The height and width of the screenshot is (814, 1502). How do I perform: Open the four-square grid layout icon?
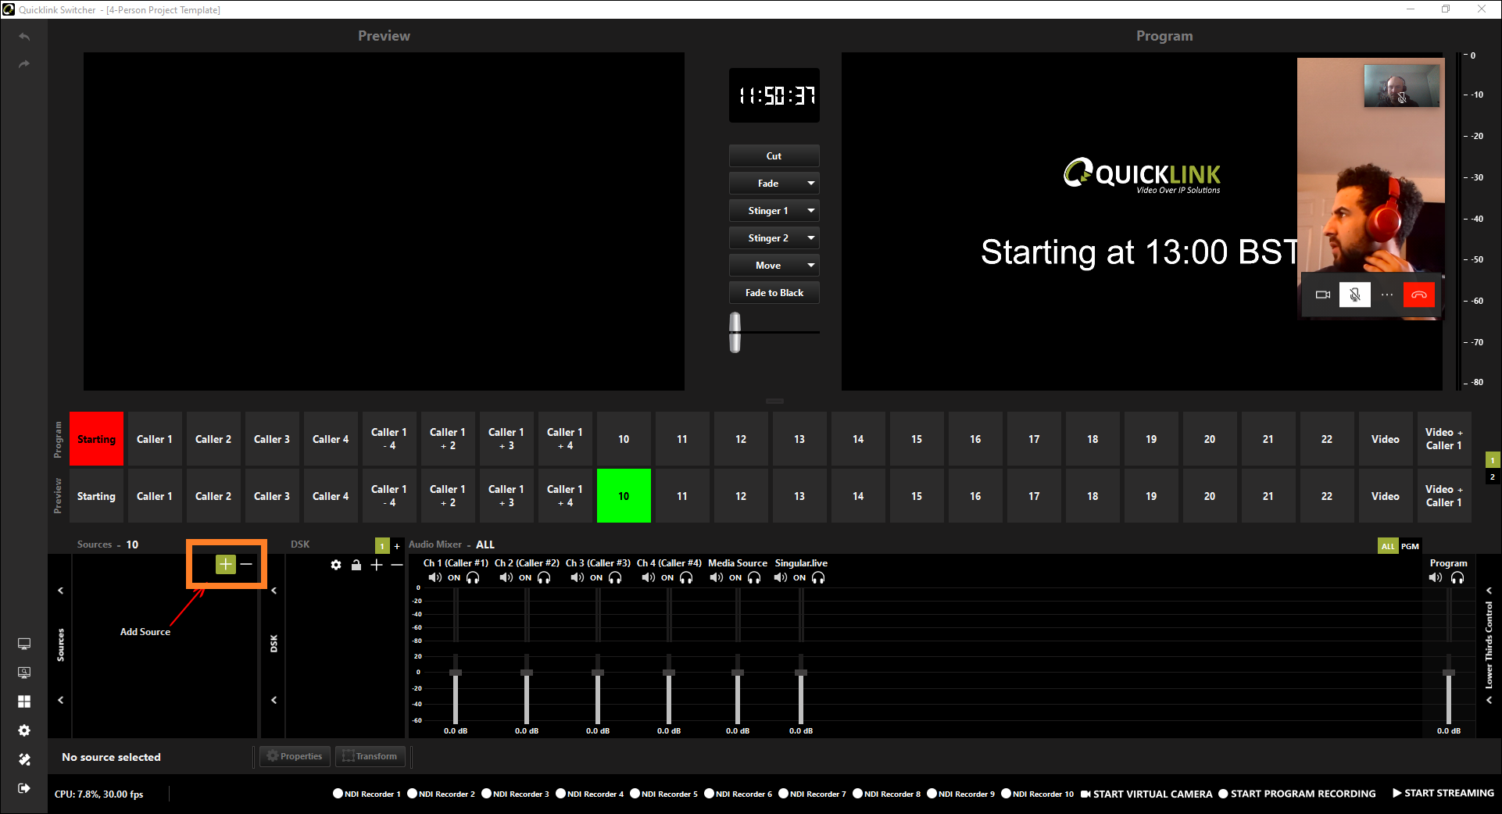pyautogui.click(x=24, y=702)
